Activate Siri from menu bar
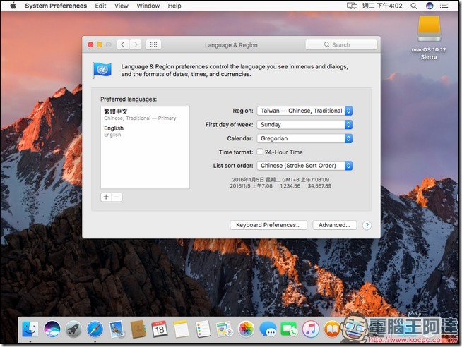Viewport: 462px width, 347px height. pos(430,6)
